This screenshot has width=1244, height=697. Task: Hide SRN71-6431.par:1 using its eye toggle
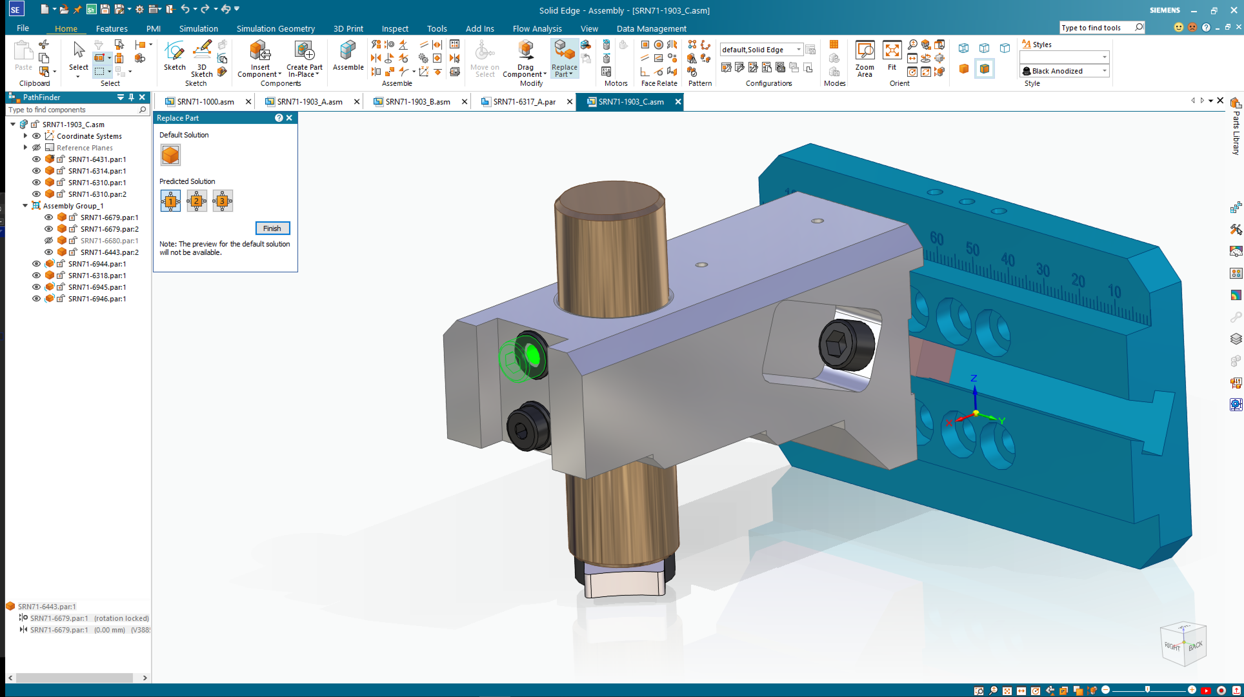click(36, 159)
